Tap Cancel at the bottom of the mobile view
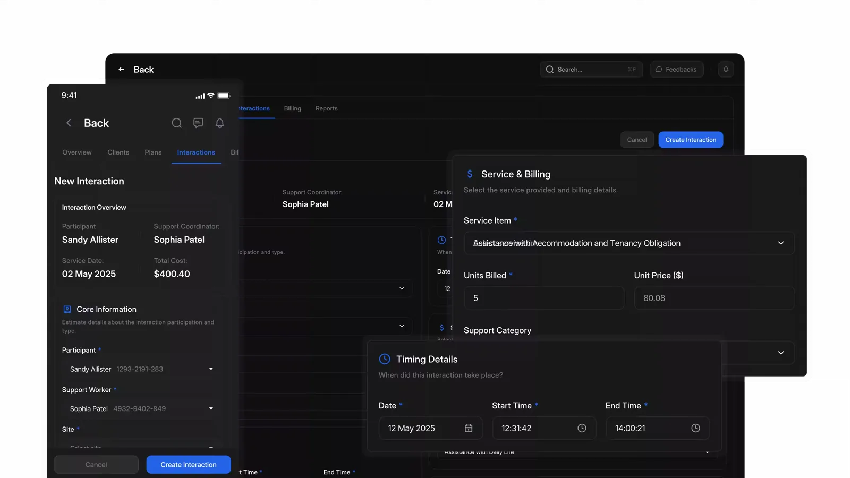Image resolution: width=850 pixels, height=478 pixels. (96, 465)
